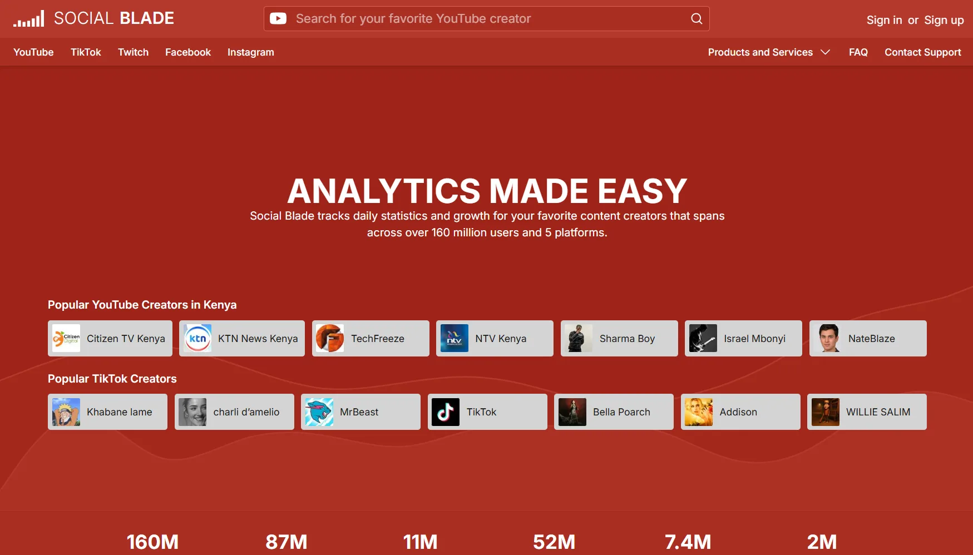Click the TikTok logo avatar
973x555 pixels.
point(446,412)
